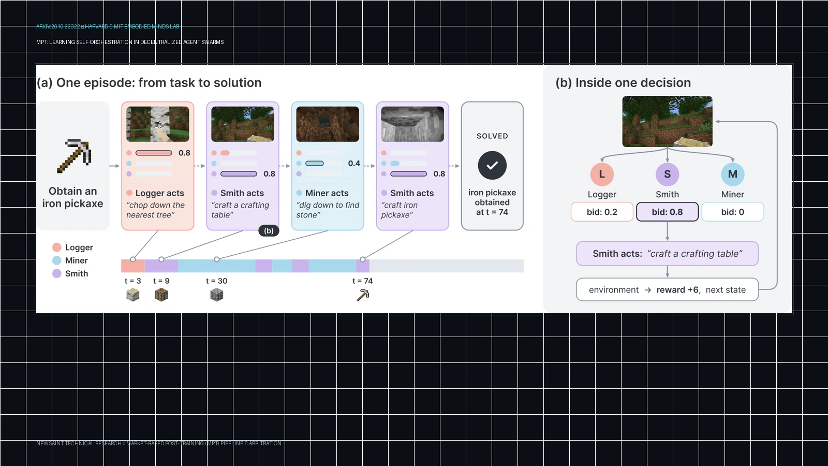Click the 'bid: 0' box under Miner
Image resolution: width=828 pixels, height=466 pixels.
[x=733, y=212]
